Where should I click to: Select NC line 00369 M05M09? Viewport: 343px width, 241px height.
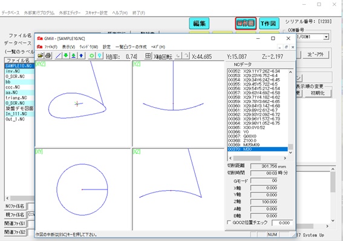(258, 145)
